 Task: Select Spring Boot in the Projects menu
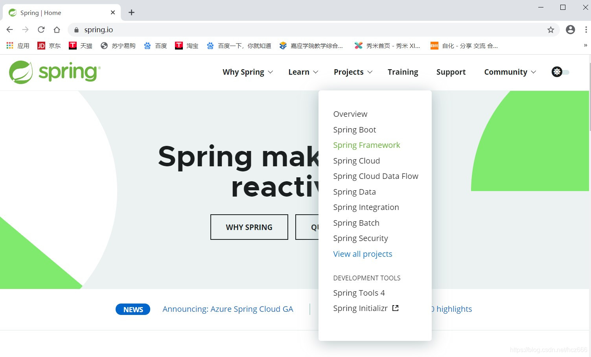354,130
